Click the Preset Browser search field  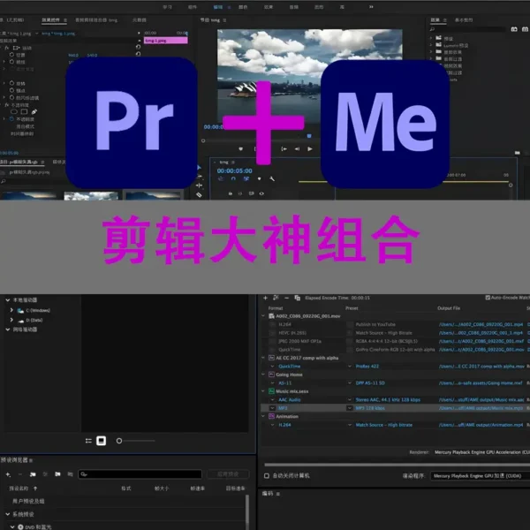point(140,474)
